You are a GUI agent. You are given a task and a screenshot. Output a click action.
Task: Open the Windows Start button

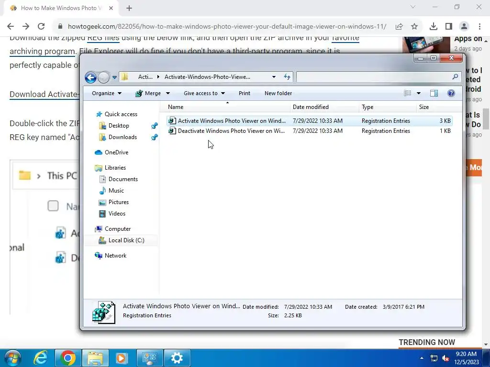pyautogui.click(x=12, y=358)
